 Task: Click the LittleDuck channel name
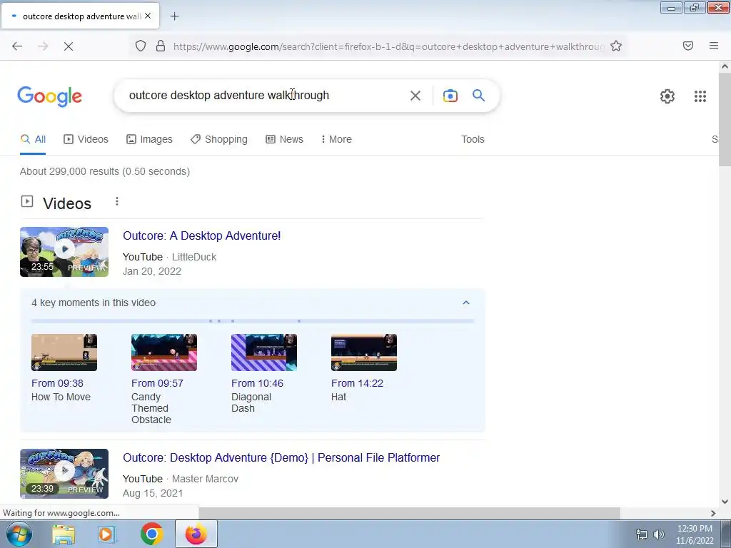point(194,257)
